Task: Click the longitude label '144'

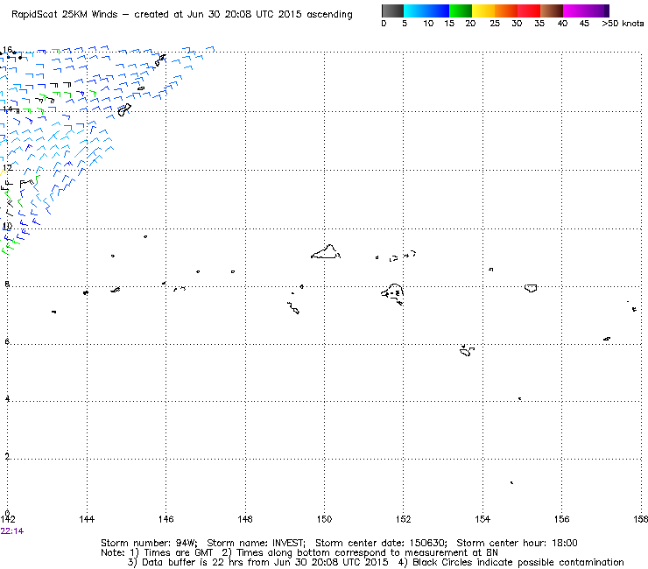Action: [x=87, y=519]
